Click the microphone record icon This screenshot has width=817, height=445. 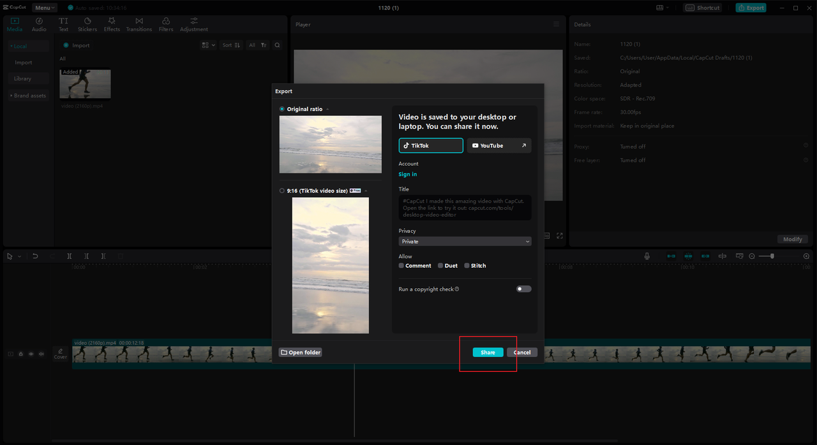click(x=647, y=256)
